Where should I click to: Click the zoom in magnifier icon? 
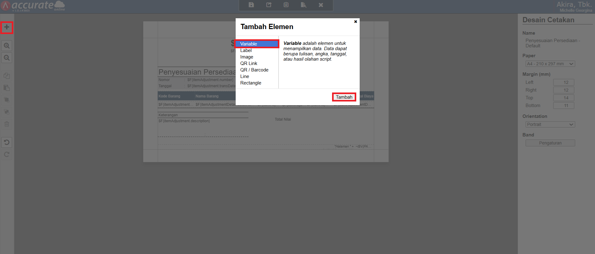tap(7, 46)
